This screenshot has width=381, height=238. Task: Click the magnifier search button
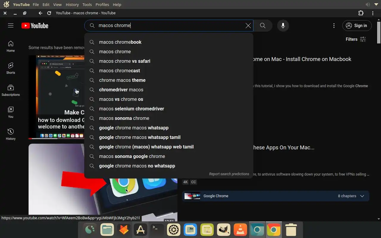click(x=263, y=26)
